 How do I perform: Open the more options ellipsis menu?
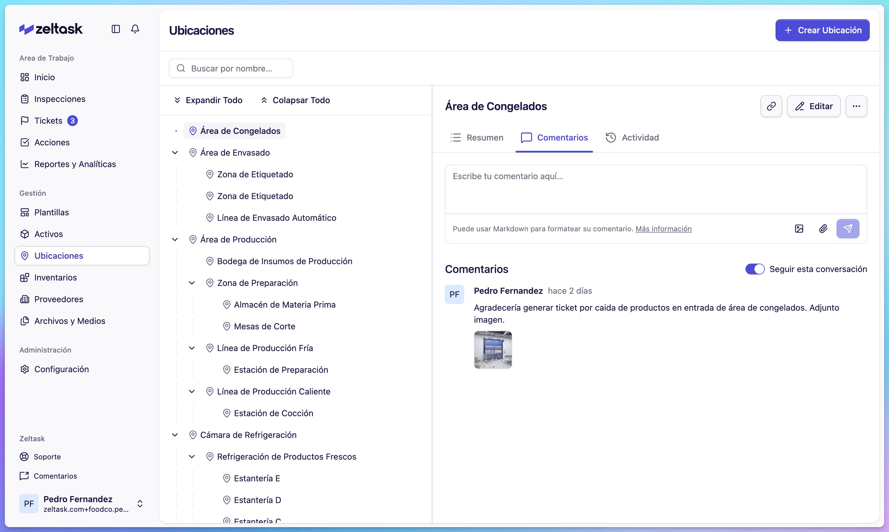(x=856, y=106)
